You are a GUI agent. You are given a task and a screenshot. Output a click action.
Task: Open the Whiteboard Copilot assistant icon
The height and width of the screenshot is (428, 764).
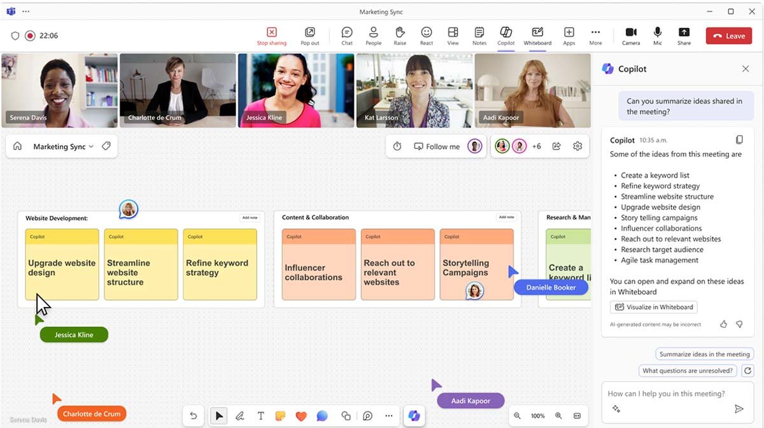(414, 416)
